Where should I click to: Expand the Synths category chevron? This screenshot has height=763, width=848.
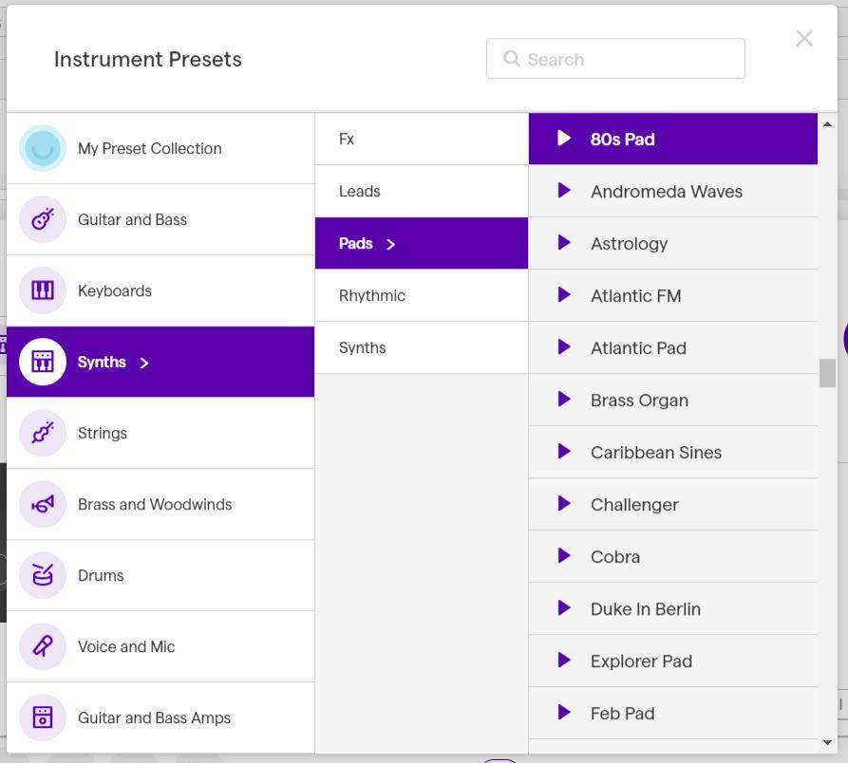(x=144, y=363)
